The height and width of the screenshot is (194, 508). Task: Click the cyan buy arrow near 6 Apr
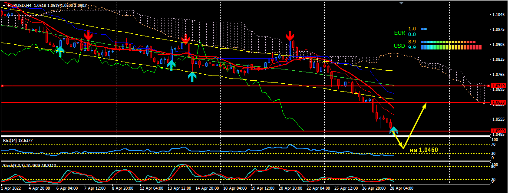tap(60, 52)
